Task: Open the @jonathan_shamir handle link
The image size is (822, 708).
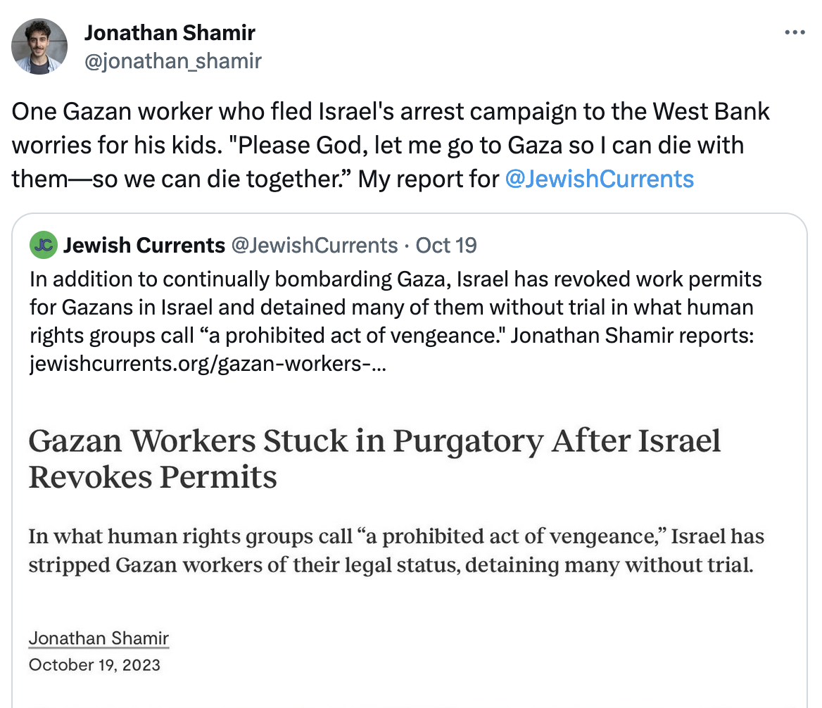Action: point(173,61)
